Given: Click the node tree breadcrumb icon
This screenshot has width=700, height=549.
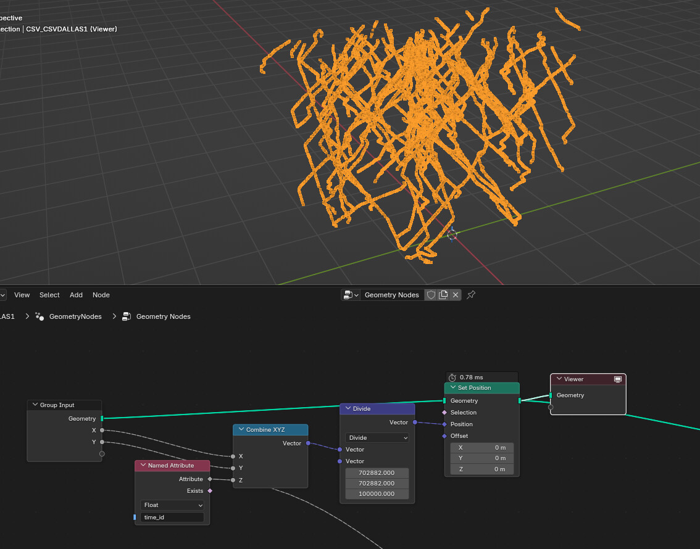Looking at the screenshot, I should point(127,316).
